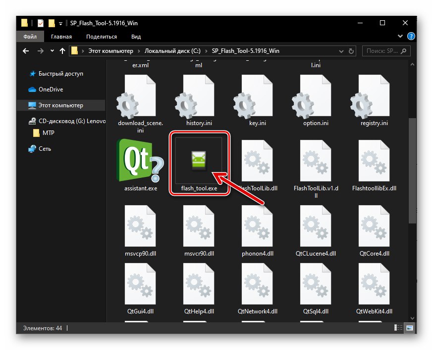The width and height of the screenshot is (433, 350).
Task: Click the SP_Flash_Tool-5.1916_Win breadcrumb
Action: tap(245, 51)
